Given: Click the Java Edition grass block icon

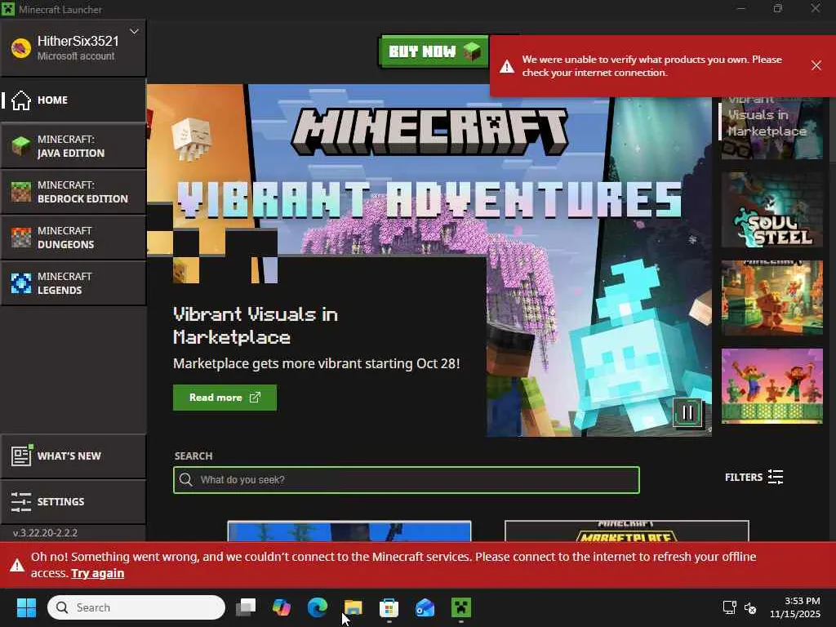Looking at the screenshot, I should click(21, 146).
